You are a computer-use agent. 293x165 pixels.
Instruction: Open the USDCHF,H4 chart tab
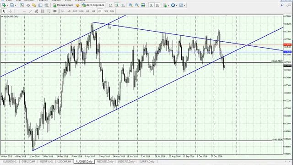tap(64, 161)
